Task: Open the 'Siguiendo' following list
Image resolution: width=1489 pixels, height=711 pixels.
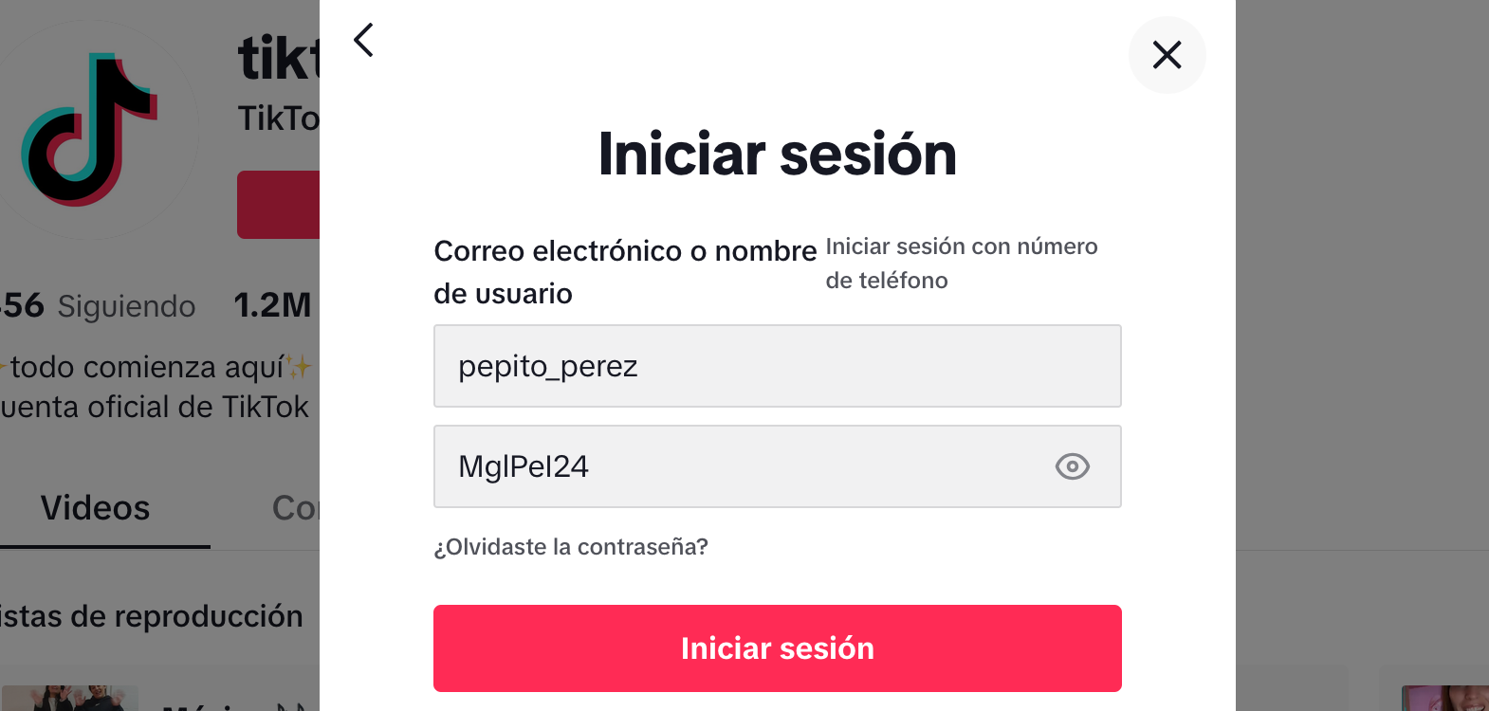Action: tap(125, 306)
